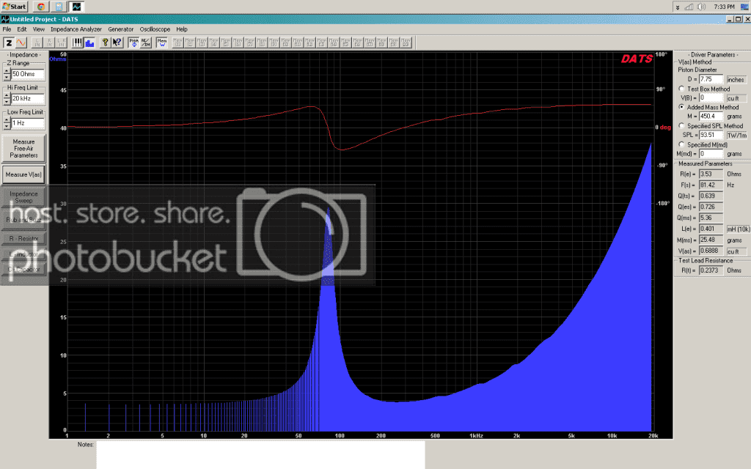Select Test Box Method radio button
751x469 pixels.
pyautogui.click(x=681, y=89)
